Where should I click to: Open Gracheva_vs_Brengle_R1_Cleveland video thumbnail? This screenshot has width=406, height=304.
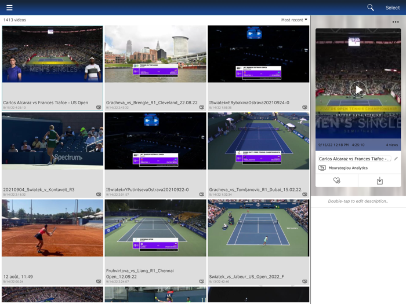pos(155,54)
